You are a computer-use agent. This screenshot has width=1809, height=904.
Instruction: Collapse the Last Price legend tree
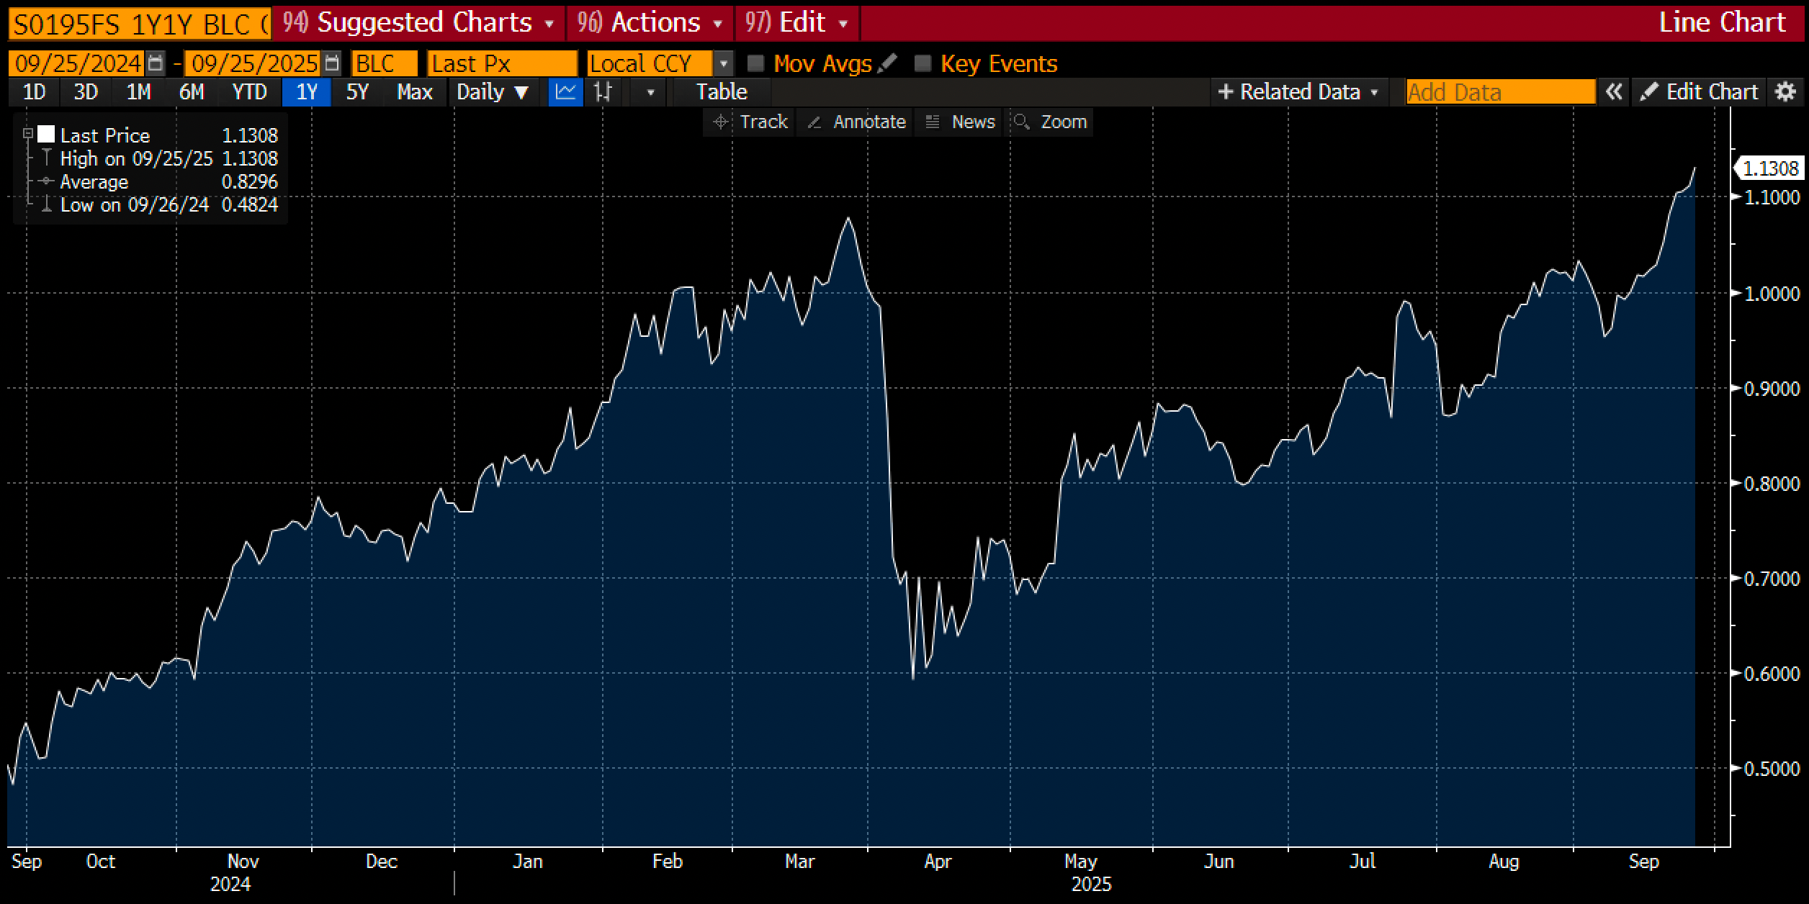[28, 134]
